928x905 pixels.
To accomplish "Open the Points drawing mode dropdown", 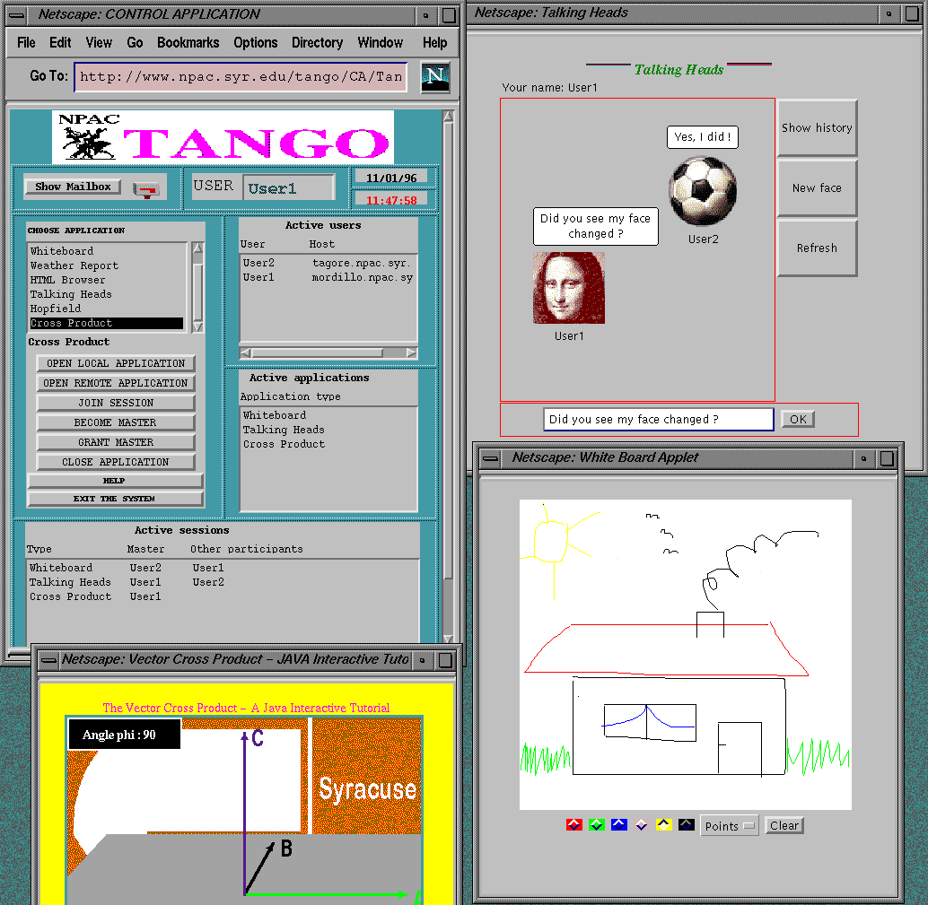I will pyautogui.click(x=729, y=826).
